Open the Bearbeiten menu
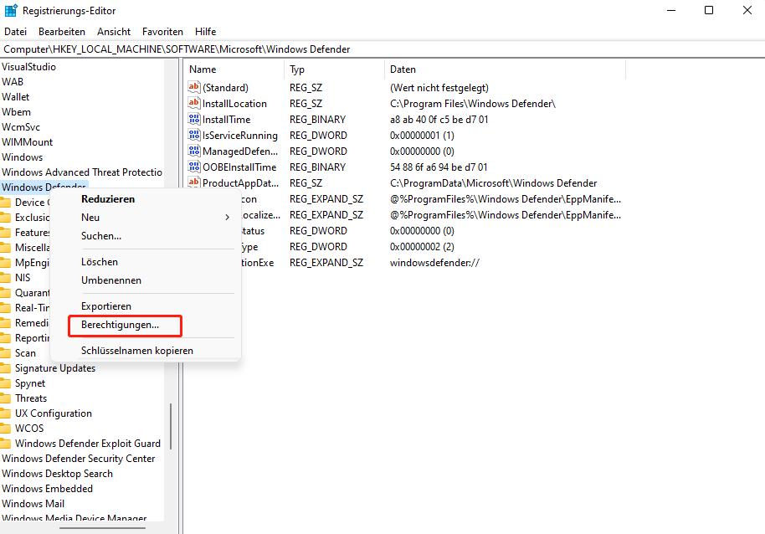Screen dimensions: 765x534 (x=62, y=32)
